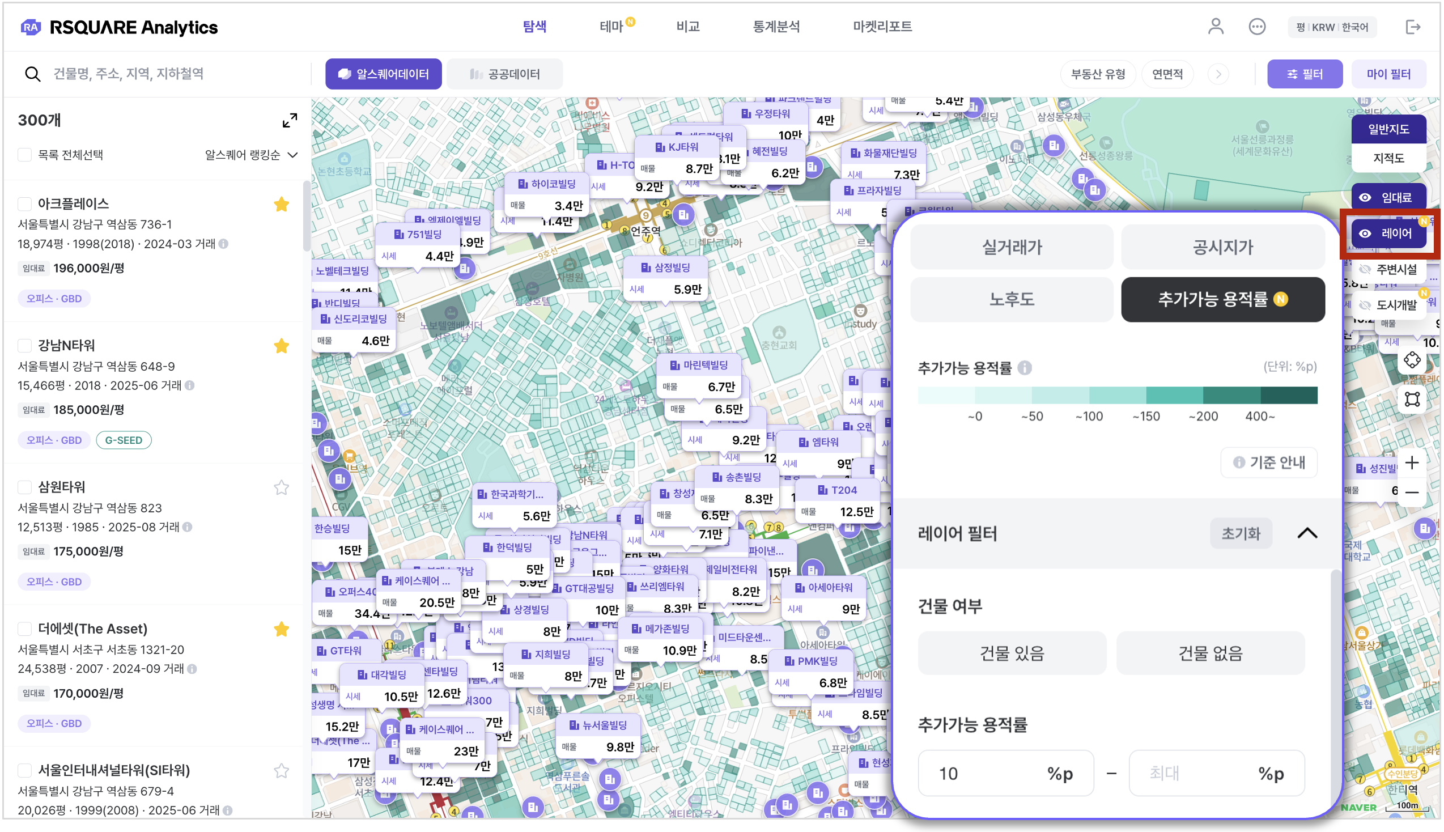Toggle the 임대료 visibility eye

pos(1365,198)
